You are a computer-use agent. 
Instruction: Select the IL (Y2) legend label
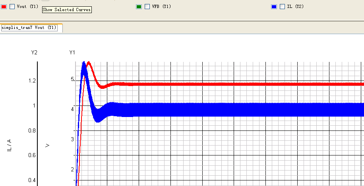coord(295,6)
